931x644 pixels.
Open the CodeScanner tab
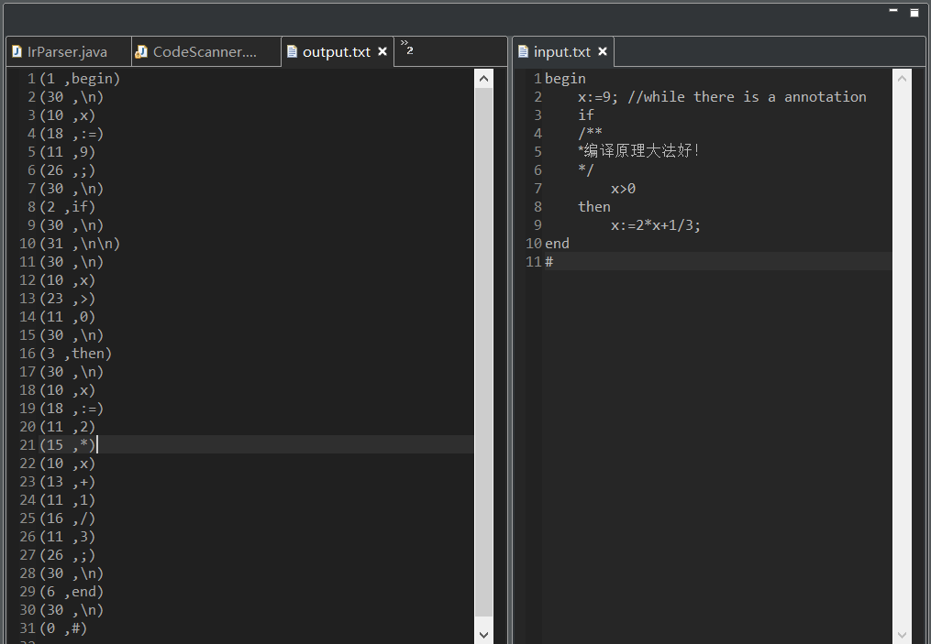[206, 52]
